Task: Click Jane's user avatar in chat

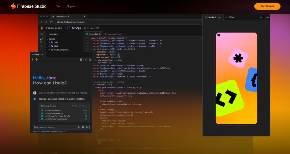Action: point(34,93)
